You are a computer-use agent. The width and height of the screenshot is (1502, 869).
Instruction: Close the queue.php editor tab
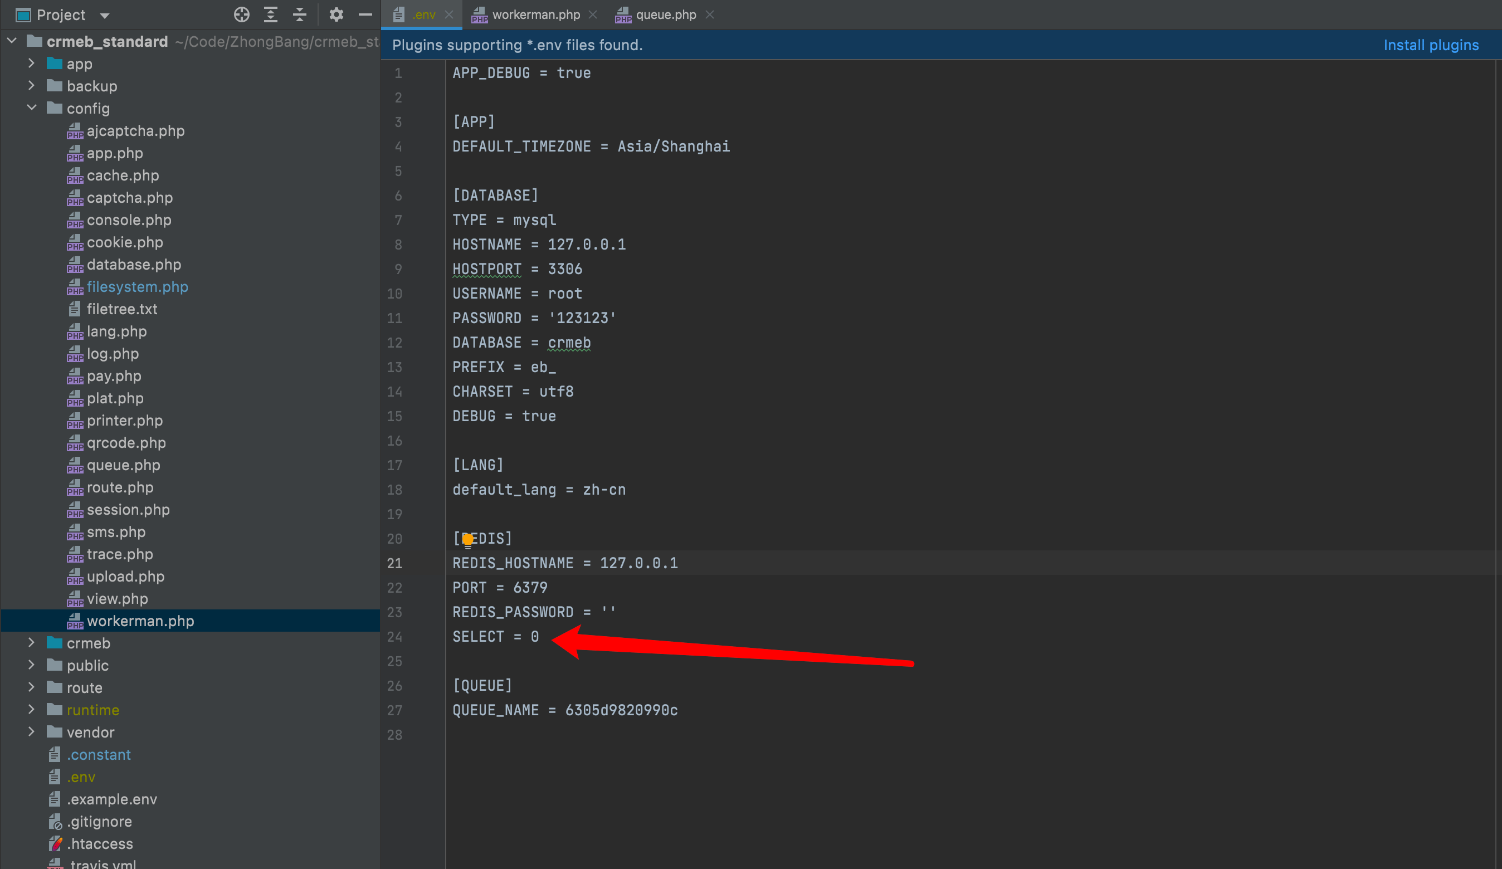pos(709,14)
